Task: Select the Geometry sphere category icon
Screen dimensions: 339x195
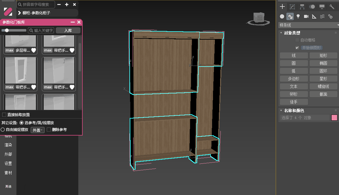Action: pos(282,16)
